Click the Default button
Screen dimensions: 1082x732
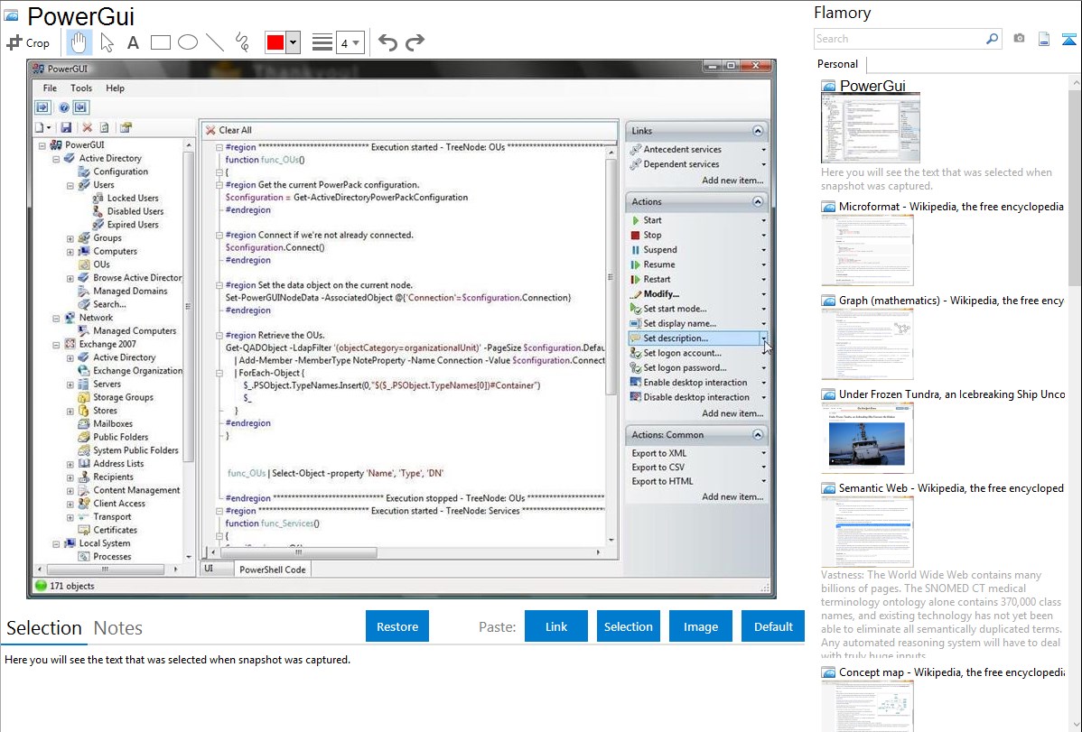coord(773,626)
